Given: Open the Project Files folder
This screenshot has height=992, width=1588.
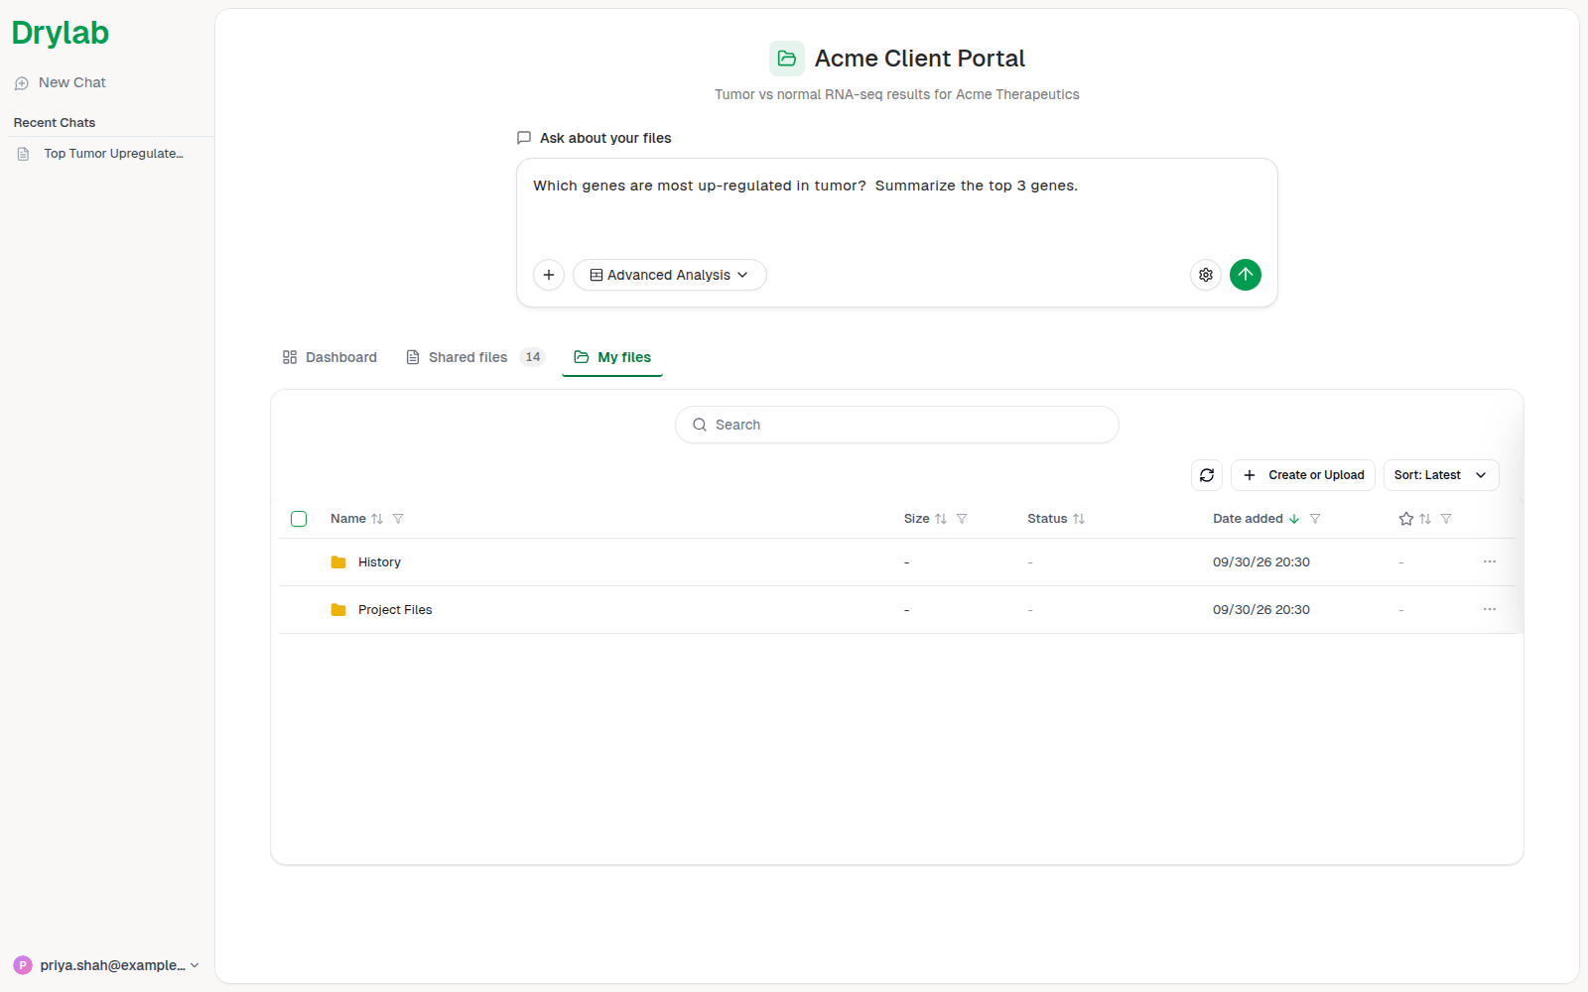Looking at the screenshot, I should [395, 610].
